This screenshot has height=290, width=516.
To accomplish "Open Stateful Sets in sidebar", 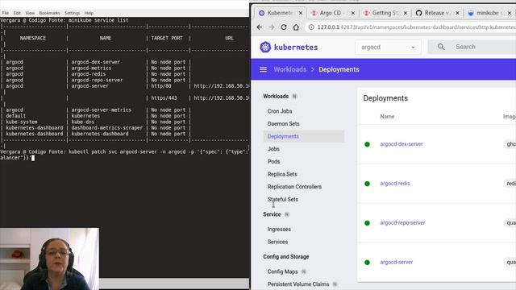I will 283,199.
